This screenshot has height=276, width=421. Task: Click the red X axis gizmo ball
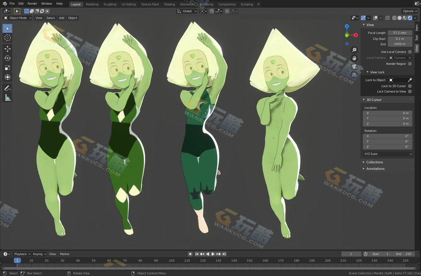coord(356,35)
